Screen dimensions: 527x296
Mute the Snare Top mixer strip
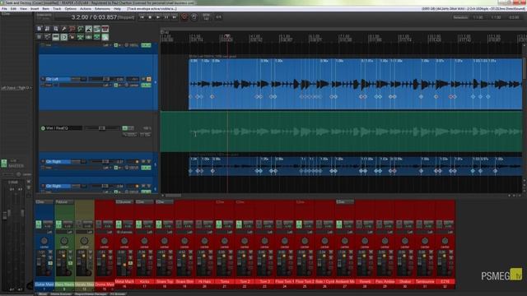click(x=170, y=252)
